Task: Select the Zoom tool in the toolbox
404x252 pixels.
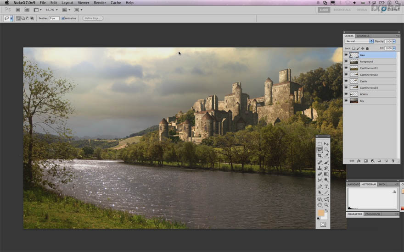Action: pyautogui.click(x=326, y=205)
